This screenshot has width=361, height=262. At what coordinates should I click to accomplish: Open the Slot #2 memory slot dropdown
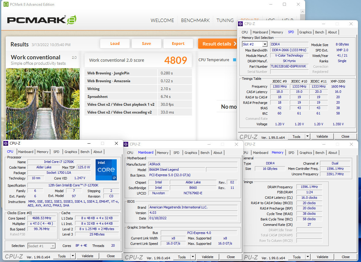tap(265, 44)
